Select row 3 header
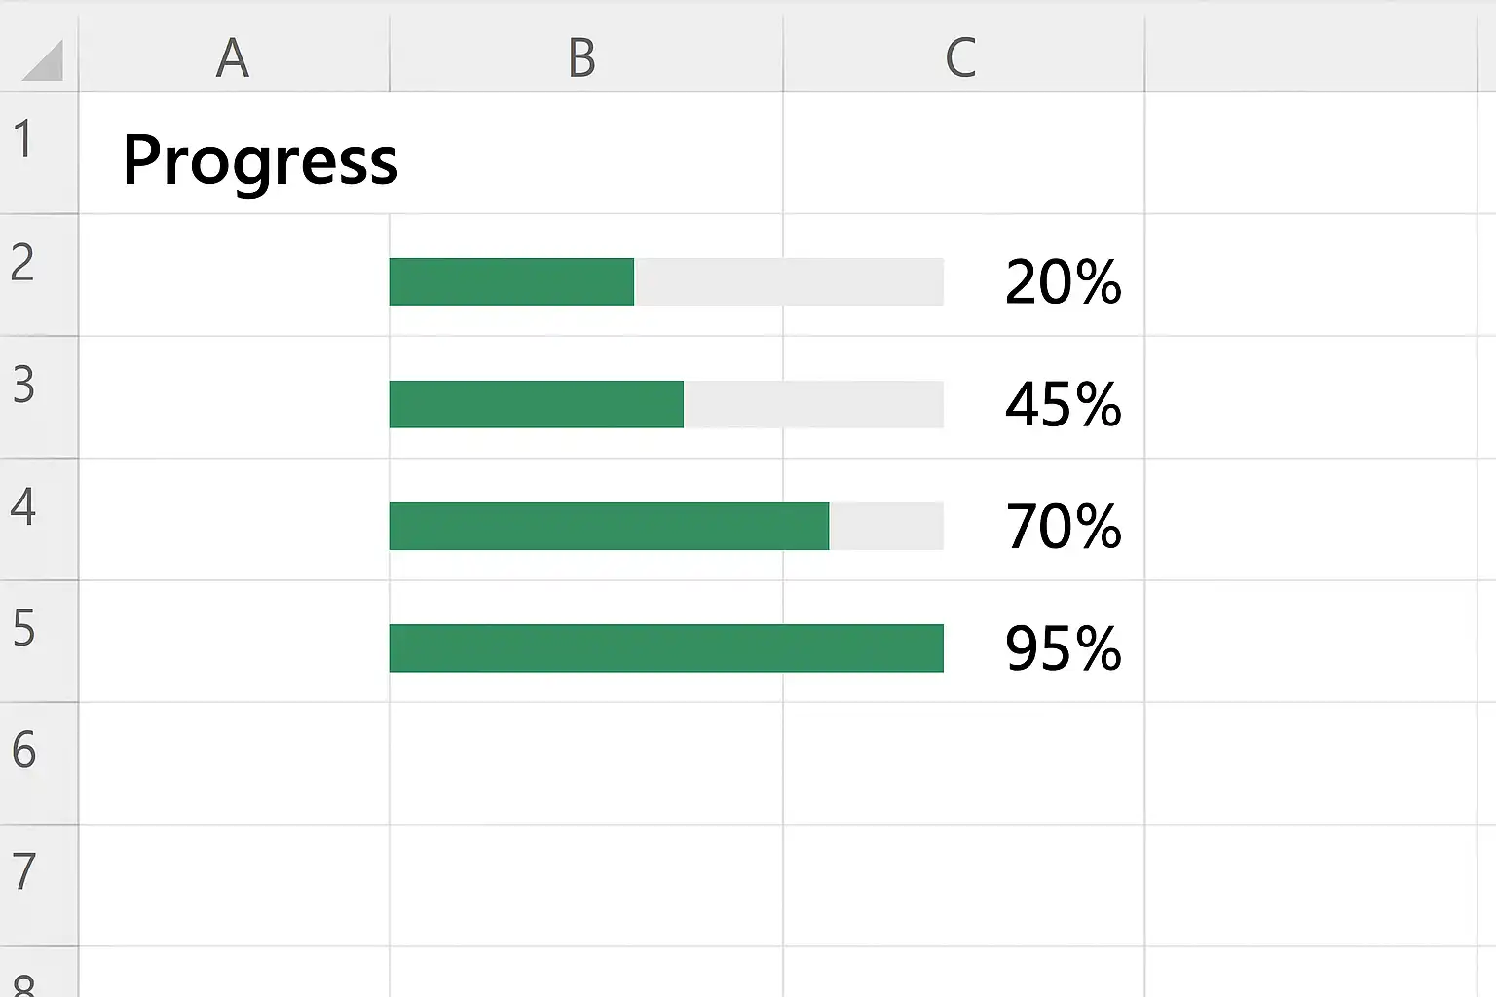Viewport: 1496px width, 997px height. pos(23,386)
